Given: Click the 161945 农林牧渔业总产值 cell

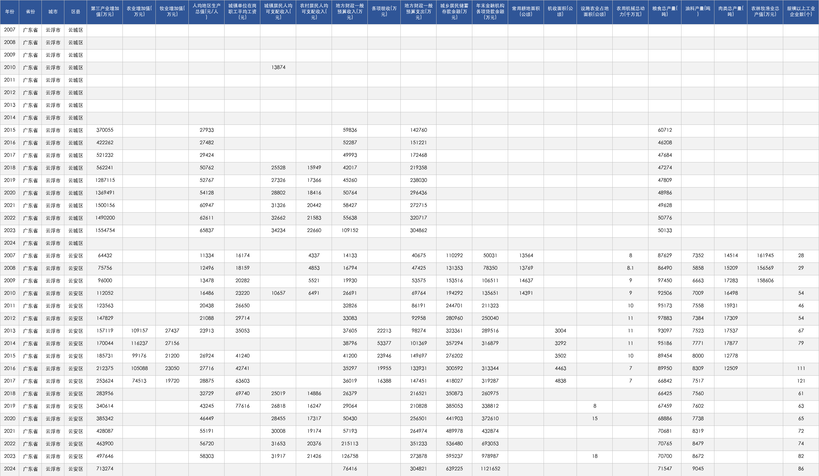Looking at the screenshot, I should pyautogui.click(x=765, y=256).
